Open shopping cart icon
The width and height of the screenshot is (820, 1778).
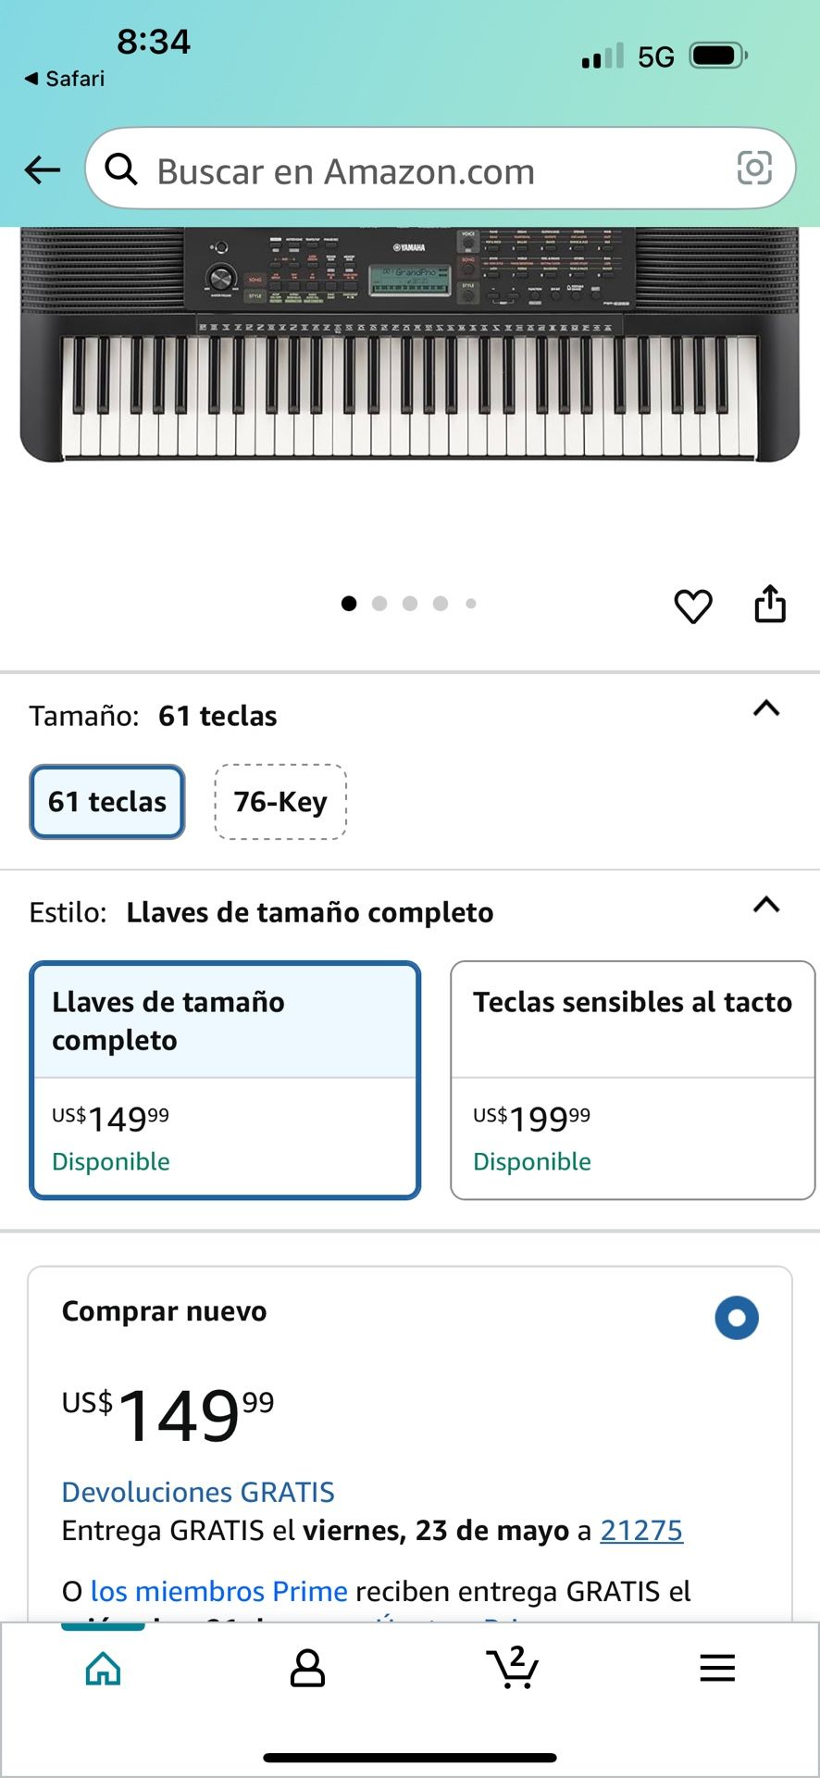coord(513,1667)
